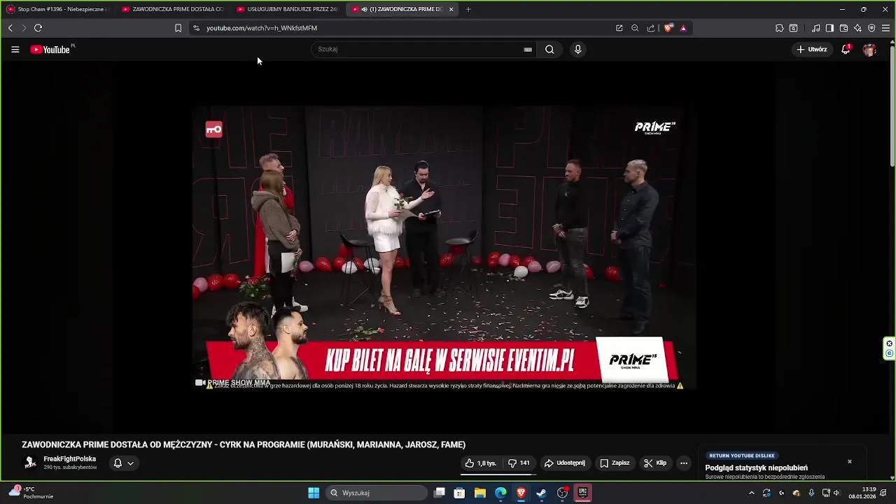The width and height of the screenshot is (896, 504).
Task: Open more actions three-dot menu
Action: pyautogui.click(x=684, y=463)
